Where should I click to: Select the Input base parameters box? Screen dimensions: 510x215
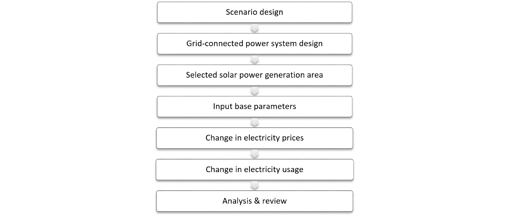(x=254, y=107)
